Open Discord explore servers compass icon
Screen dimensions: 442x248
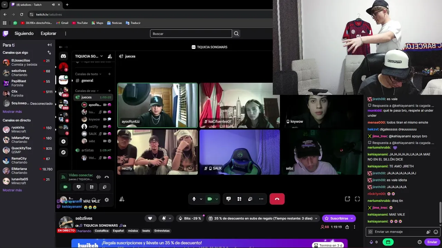pos(63,152)
